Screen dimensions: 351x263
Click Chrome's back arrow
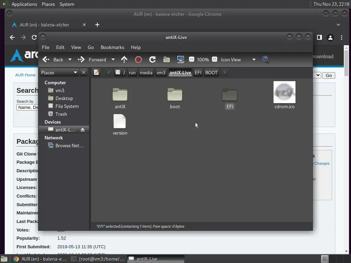click(12, 37)
